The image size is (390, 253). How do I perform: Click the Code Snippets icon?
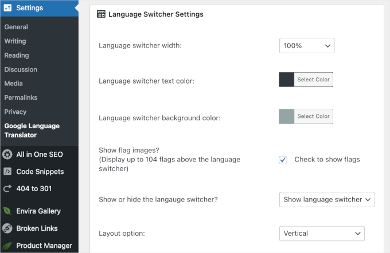7,171
